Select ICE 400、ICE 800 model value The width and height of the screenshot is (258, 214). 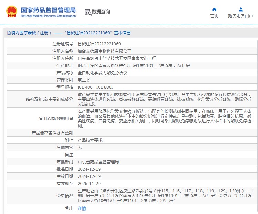[95, 87]
